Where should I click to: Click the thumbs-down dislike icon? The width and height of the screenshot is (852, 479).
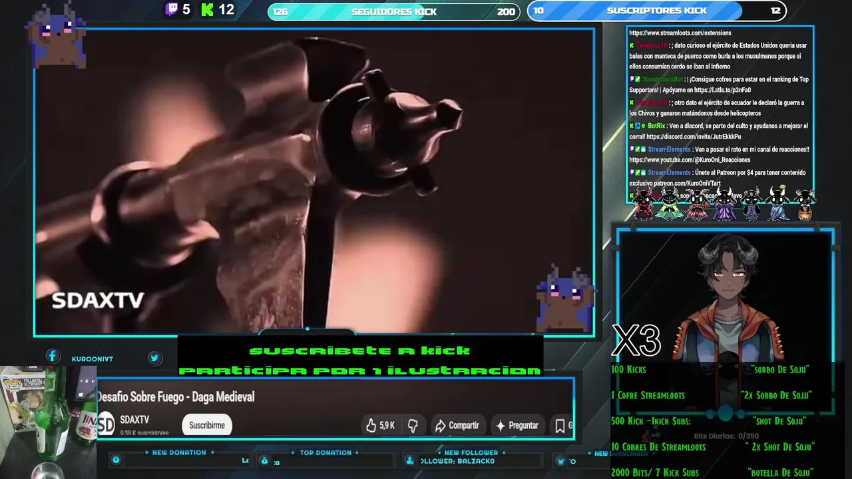click(x=413, y=426)
